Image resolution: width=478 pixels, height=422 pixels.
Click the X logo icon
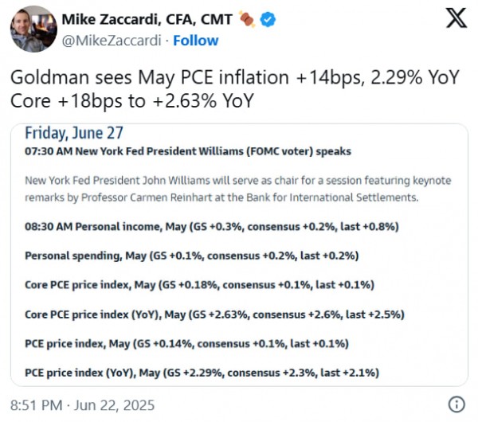click(x=456, y=18)
